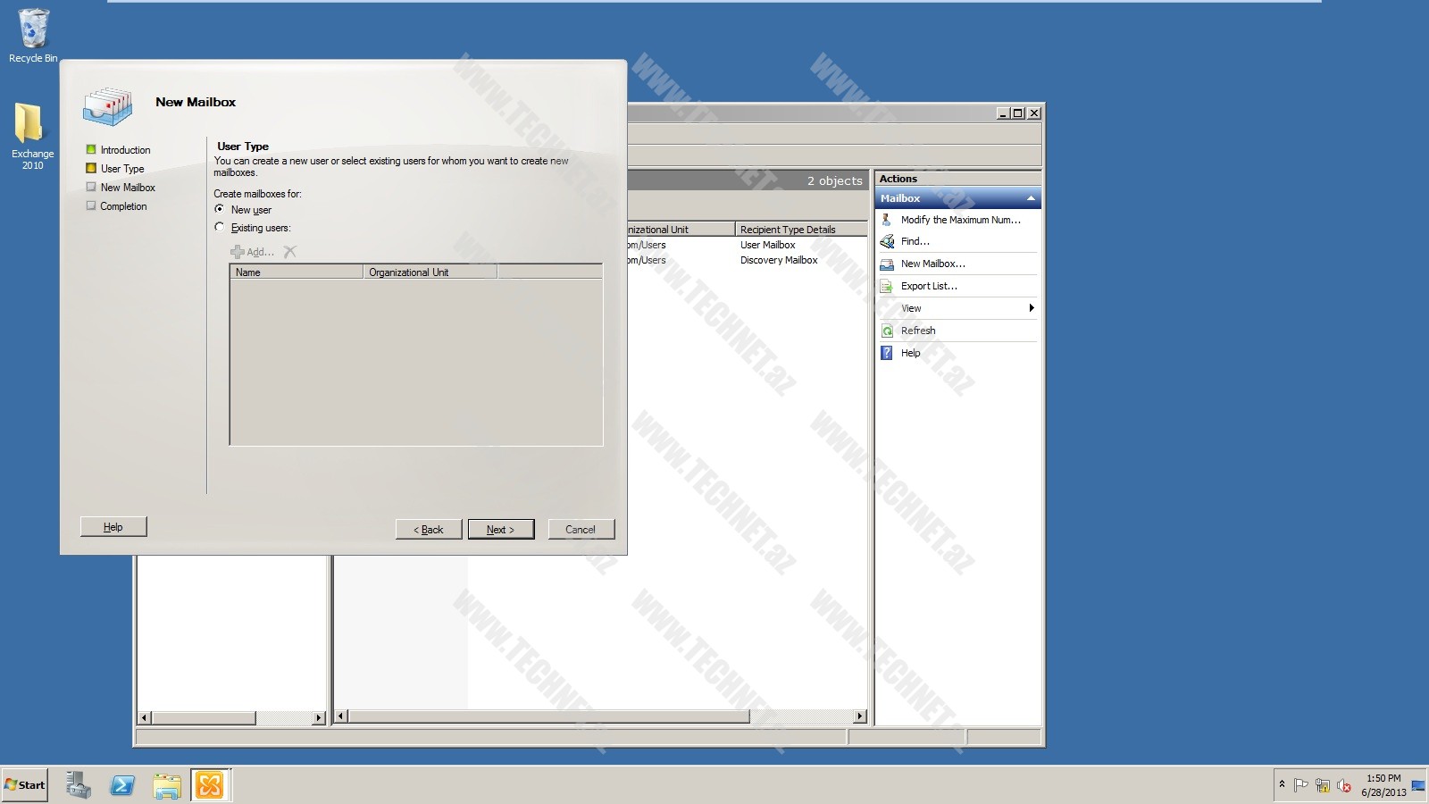Sort by Organizational Unit column in wizard
The height and width of the screenshot is (804, 1429).
pyautogui.click(x=430, y=272)
